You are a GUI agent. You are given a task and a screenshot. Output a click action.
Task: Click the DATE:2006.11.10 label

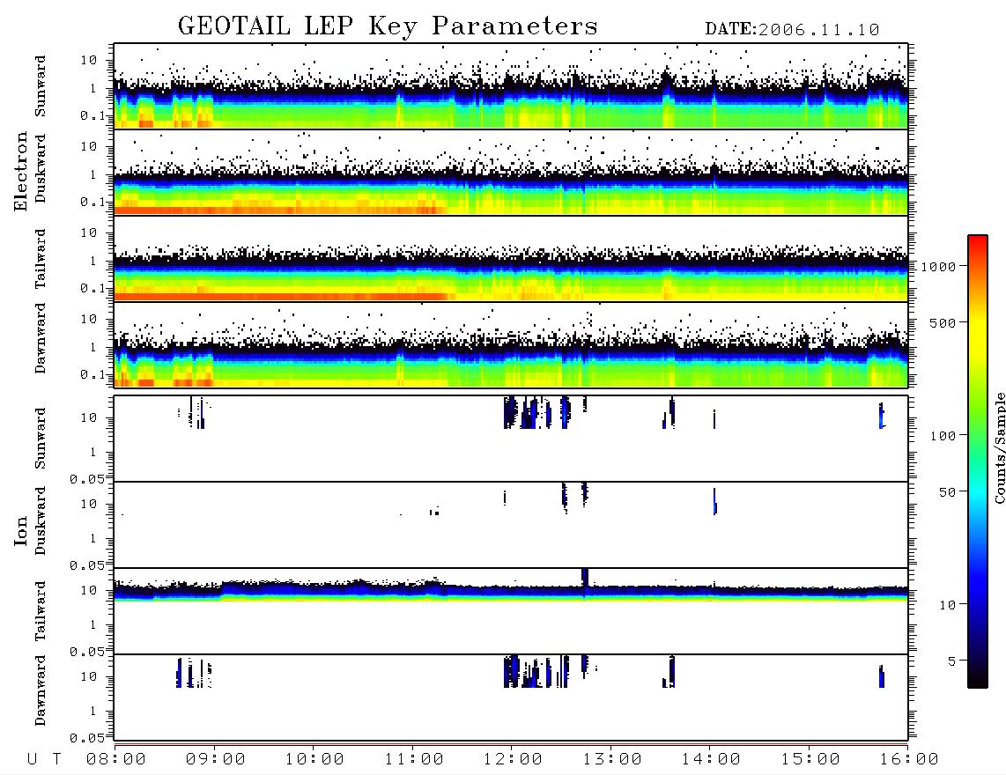[792, 30]
